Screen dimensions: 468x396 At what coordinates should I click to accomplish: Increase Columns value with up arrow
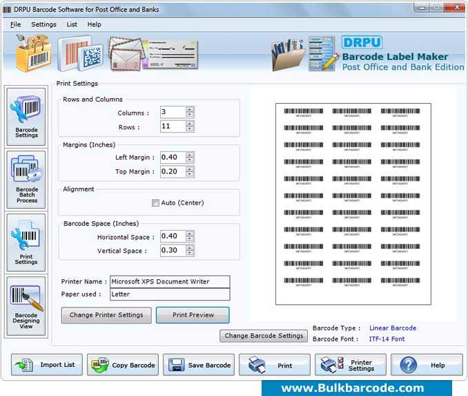coord(190,110)
